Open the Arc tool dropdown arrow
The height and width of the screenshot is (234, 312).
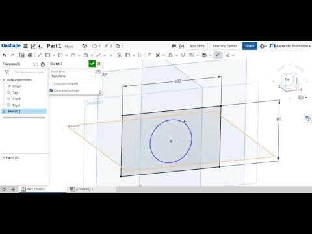pos(79,55)
